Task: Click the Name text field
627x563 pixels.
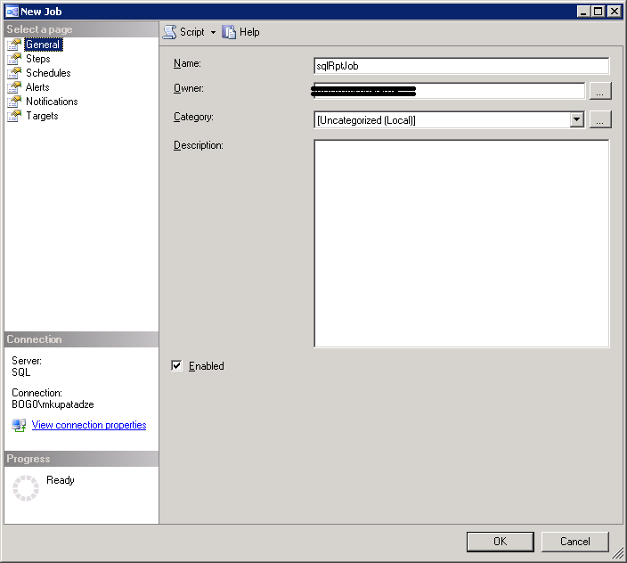Action: pyautogui.click(x=461, y=66)
